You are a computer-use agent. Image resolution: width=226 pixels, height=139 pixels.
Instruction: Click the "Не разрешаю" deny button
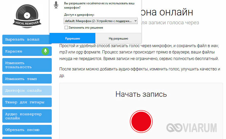[118, 38]
